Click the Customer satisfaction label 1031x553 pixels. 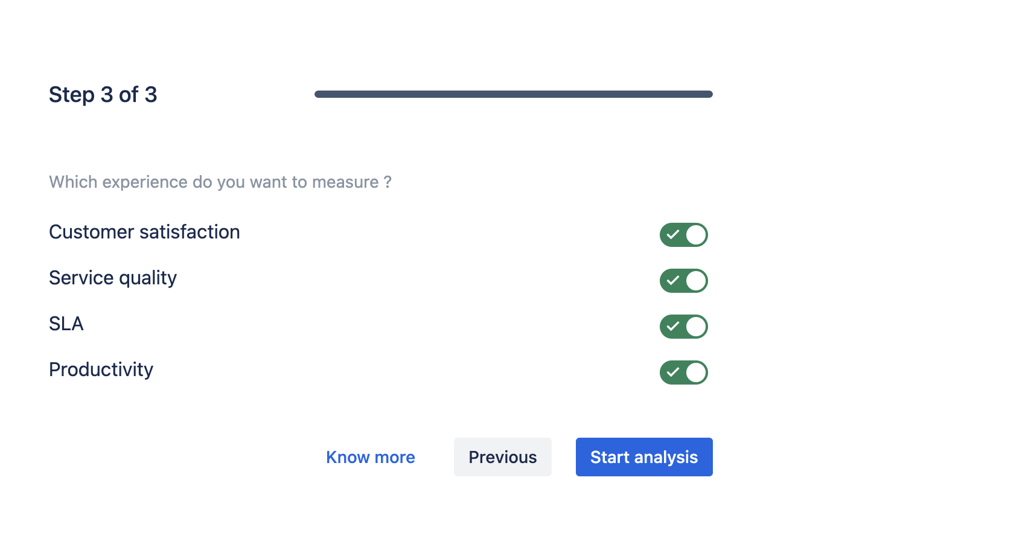(144, 232)
